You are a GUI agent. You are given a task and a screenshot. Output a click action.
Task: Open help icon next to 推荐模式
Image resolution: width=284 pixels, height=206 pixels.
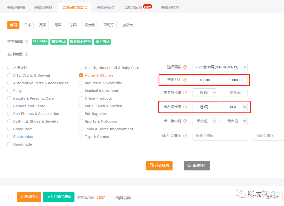[27, 42]
